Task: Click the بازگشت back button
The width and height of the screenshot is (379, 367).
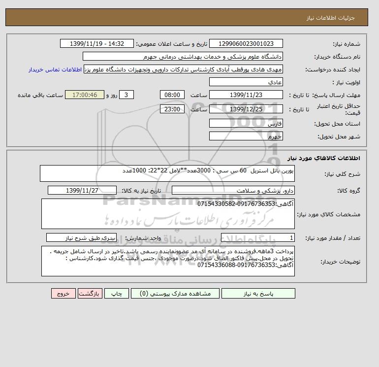Action: pyautogui.click(x=90, y=294)
